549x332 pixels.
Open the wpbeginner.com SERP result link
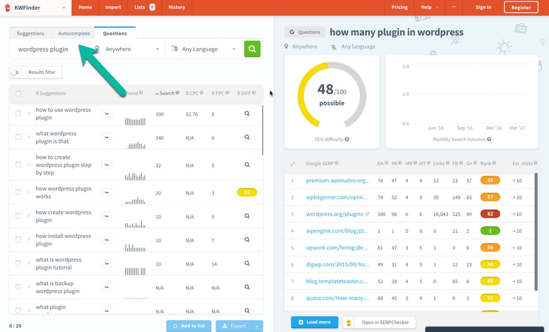337,197
